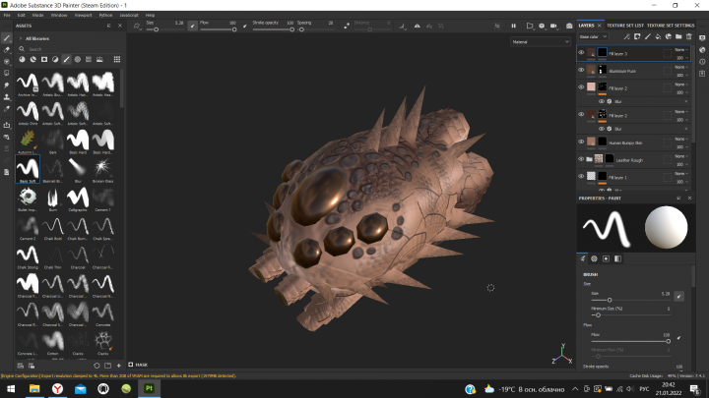709x398 pixels.
Task: Add a folder in Layers panel
Action: (678, 36)
